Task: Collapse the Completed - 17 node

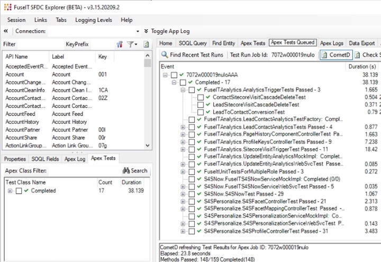Action: [174, 83]
